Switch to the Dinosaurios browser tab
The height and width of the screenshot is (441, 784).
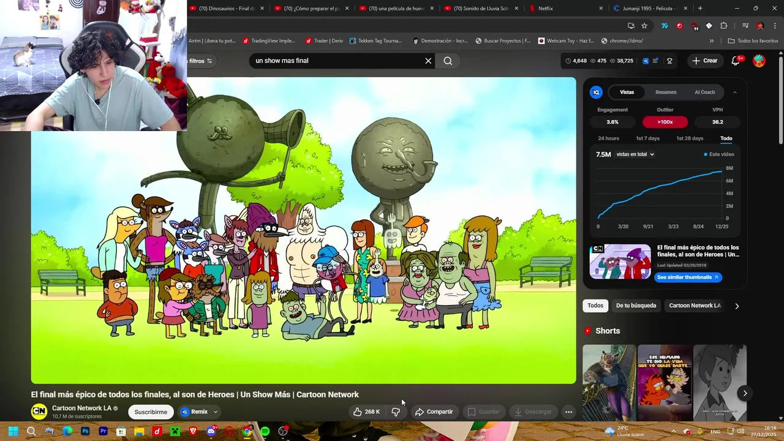[x=227, y=9]
